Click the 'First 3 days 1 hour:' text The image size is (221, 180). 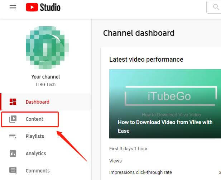click(x=129, y=149)
